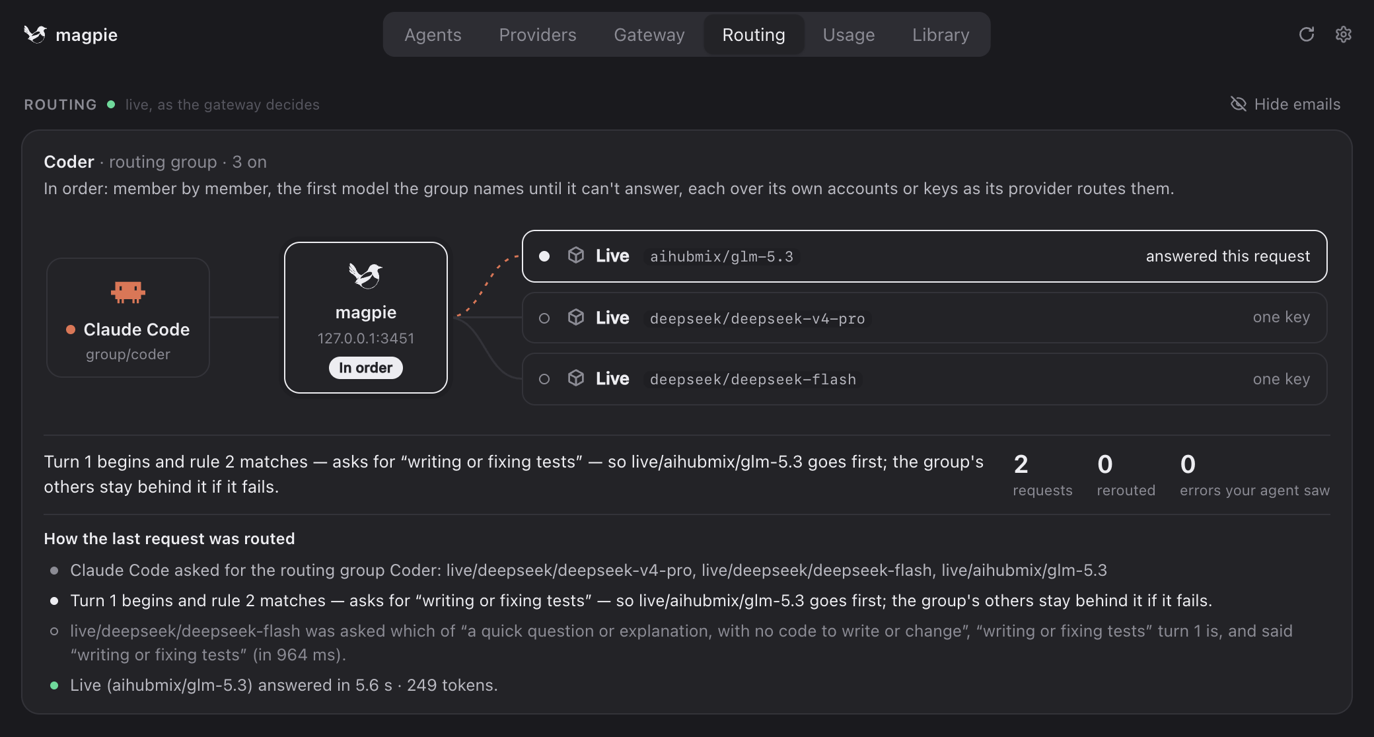Click the cube icon in aihubmix/glm-5.3 row
1374x737 pixels.
coord(576,256)
